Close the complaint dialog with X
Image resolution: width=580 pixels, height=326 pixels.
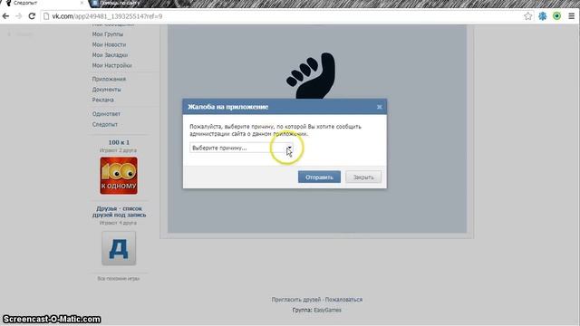coord(379,107)
